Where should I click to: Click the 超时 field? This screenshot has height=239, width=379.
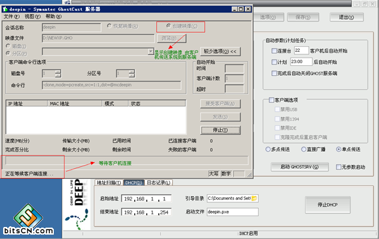tap(234, 89)
